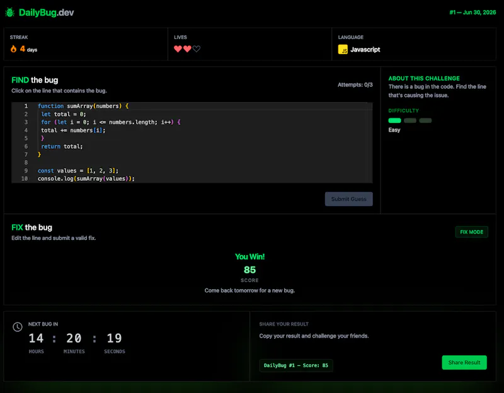504x393 pixels.
Task: Click the #1 — Jun 30, 2026 date label
Action: point(472,13)
